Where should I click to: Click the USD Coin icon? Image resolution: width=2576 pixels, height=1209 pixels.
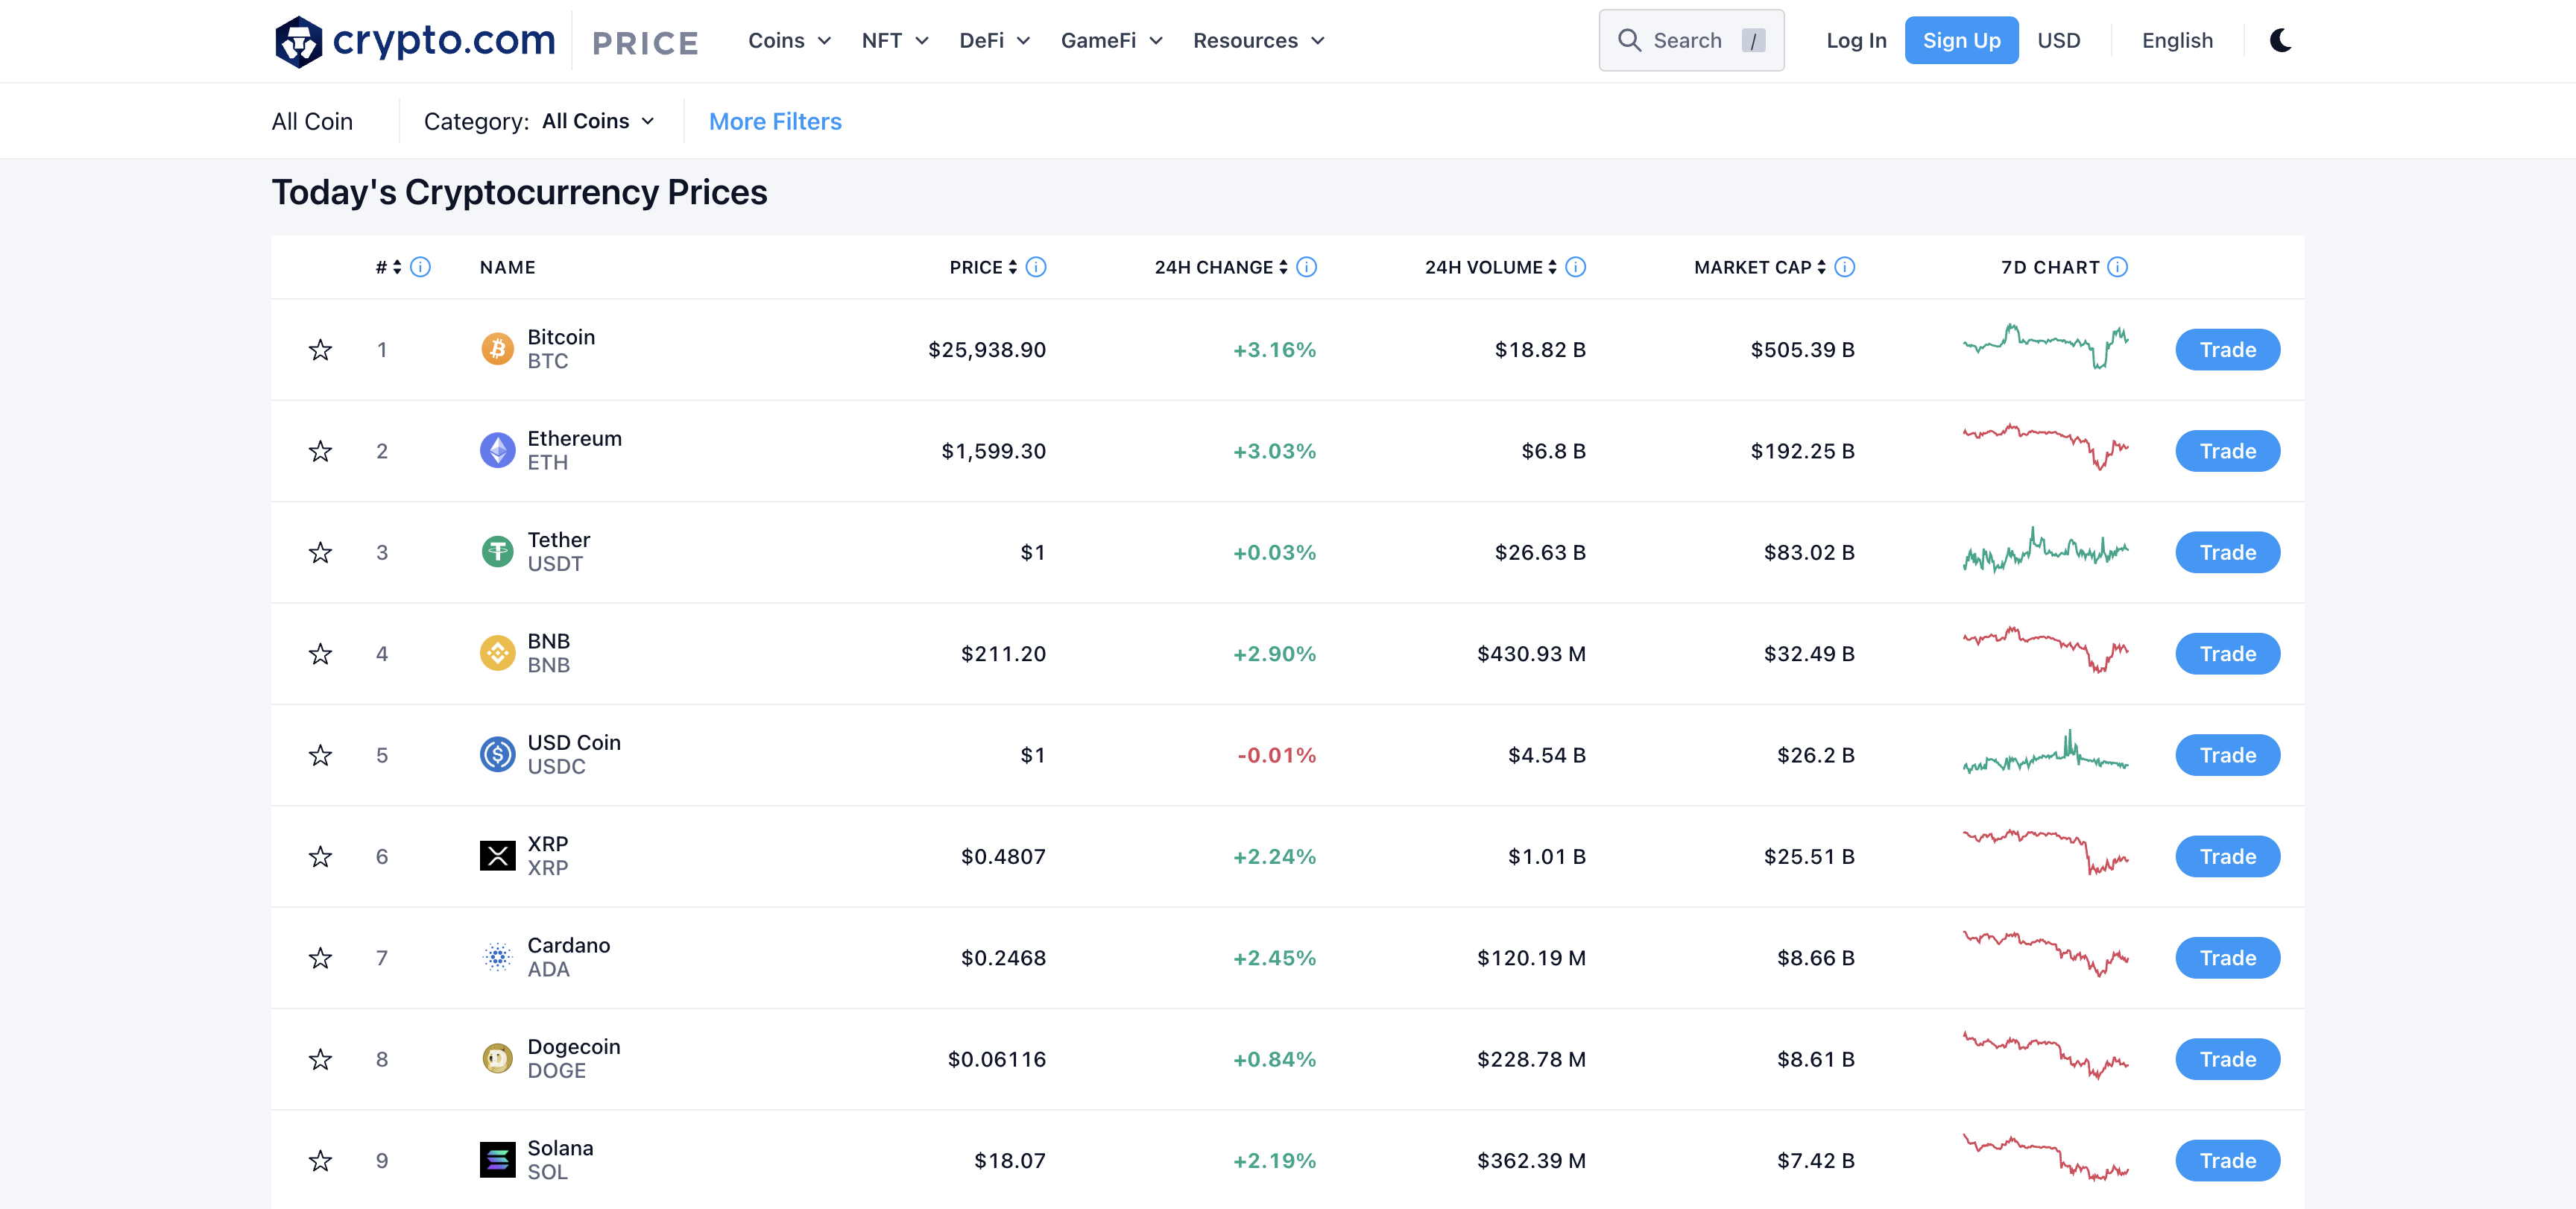pos(497,754)
